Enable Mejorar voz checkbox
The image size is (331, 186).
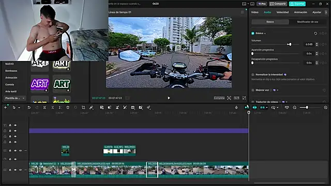click(x=253, y=90)
